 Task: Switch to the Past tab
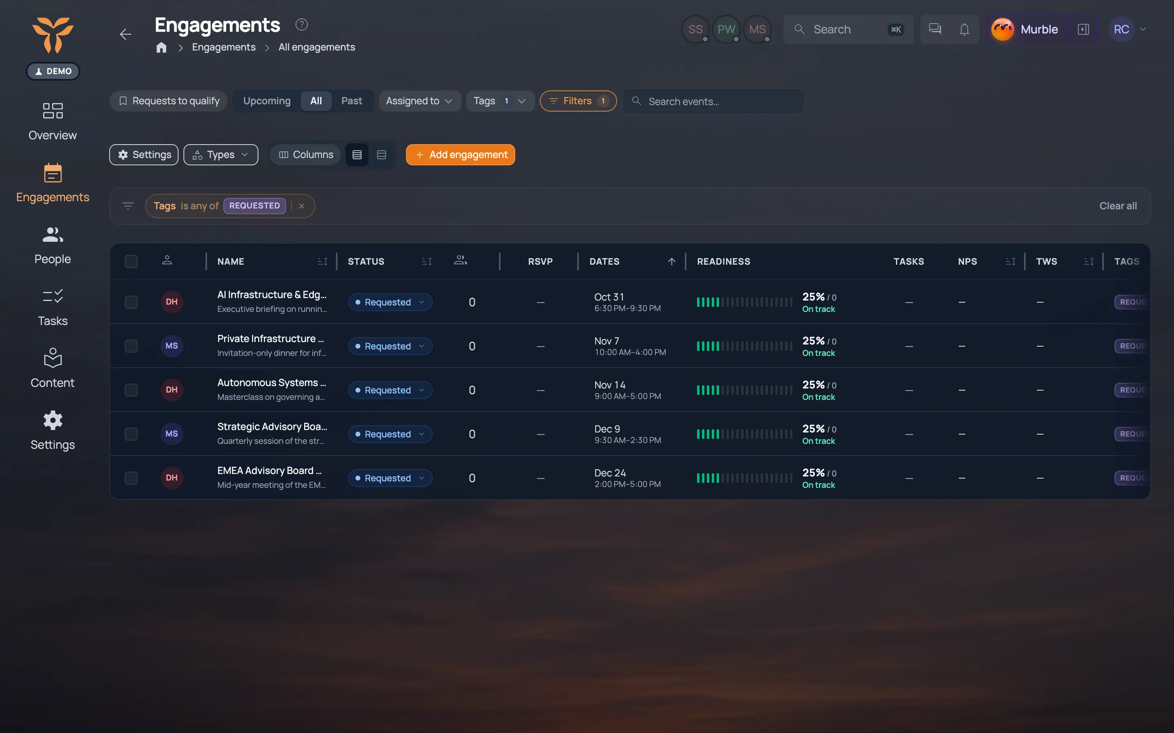pos(352,101)
